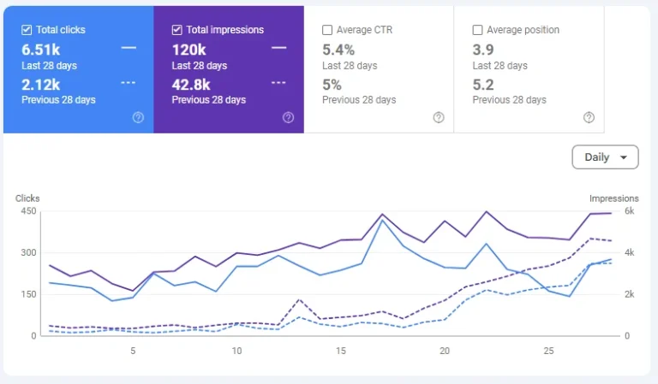Click solid line legend beside 6.51k clicks
The width and height of the screenshot is (658, 384).
tap(129, 48)
